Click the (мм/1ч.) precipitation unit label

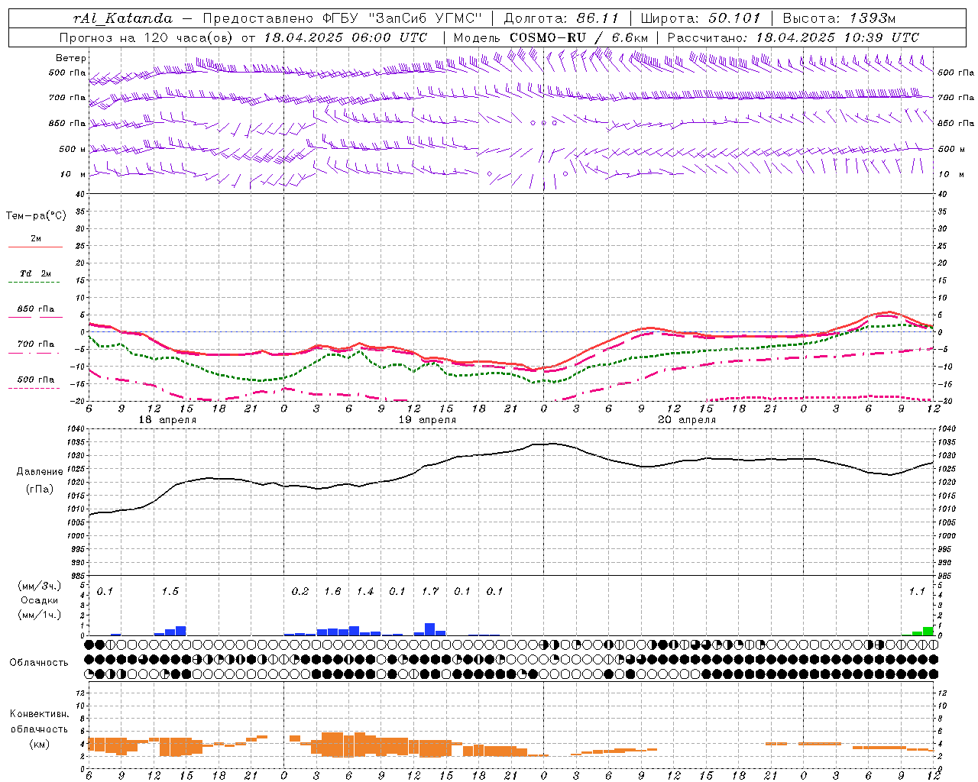40,615
